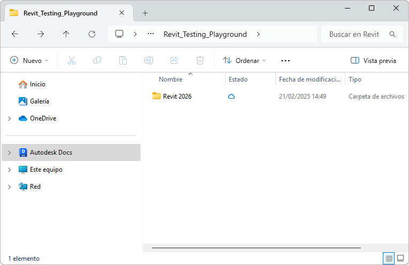Expand the Autodesk Docs tree node
Viewport: 409px width, 265px height.
(x=10, y=152)
